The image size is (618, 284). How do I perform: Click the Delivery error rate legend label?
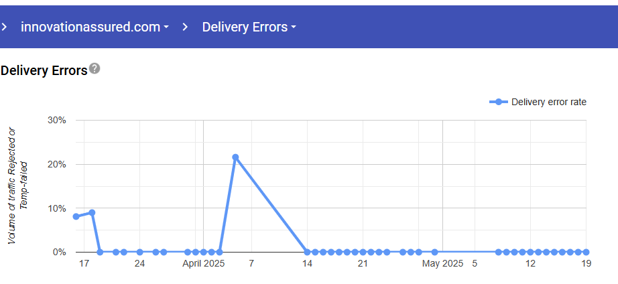click(548, 102)
